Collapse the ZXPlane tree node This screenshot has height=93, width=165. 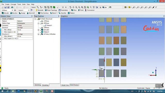click(x=38, y=23)
